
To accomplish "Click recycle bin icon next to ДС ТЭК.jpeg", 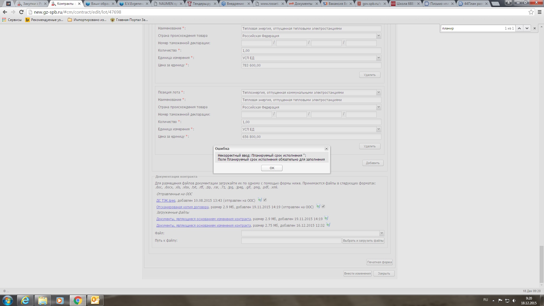I will click(260, 200).
